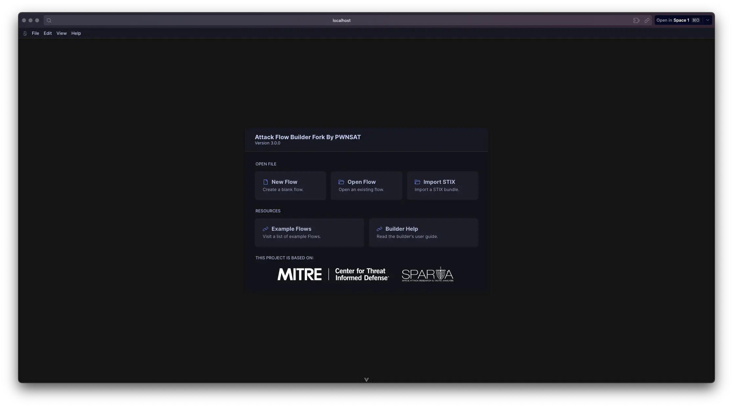
Task: Open the Help menu
Action: coord(76,33)
